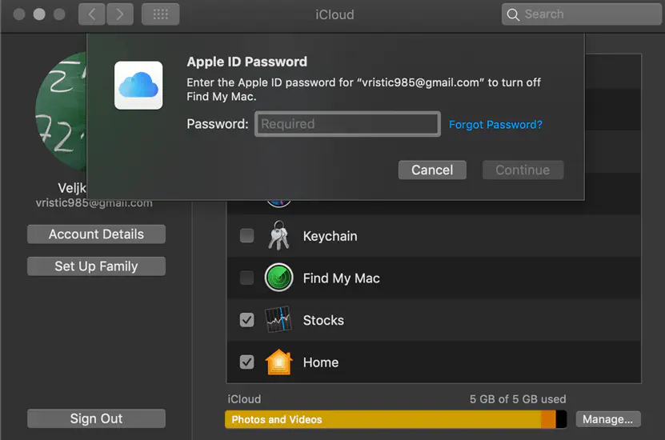This screenshot has height=440, width=665.
Task: Select the Home label text
Action: [321, 362]
